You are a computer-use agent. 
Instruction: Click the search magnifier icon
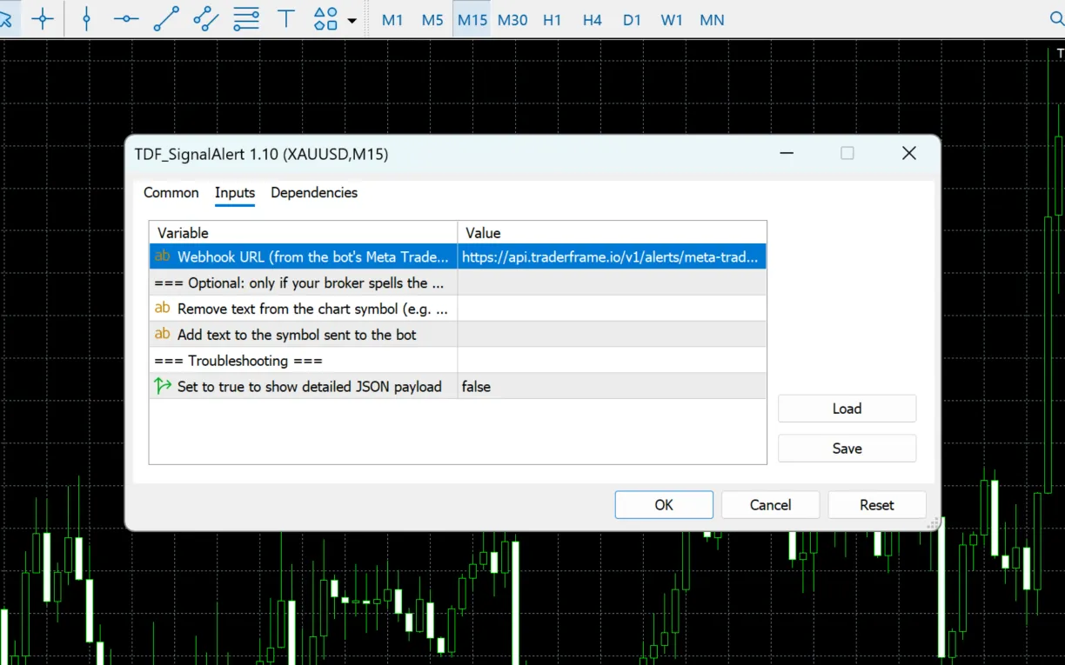1056,19
